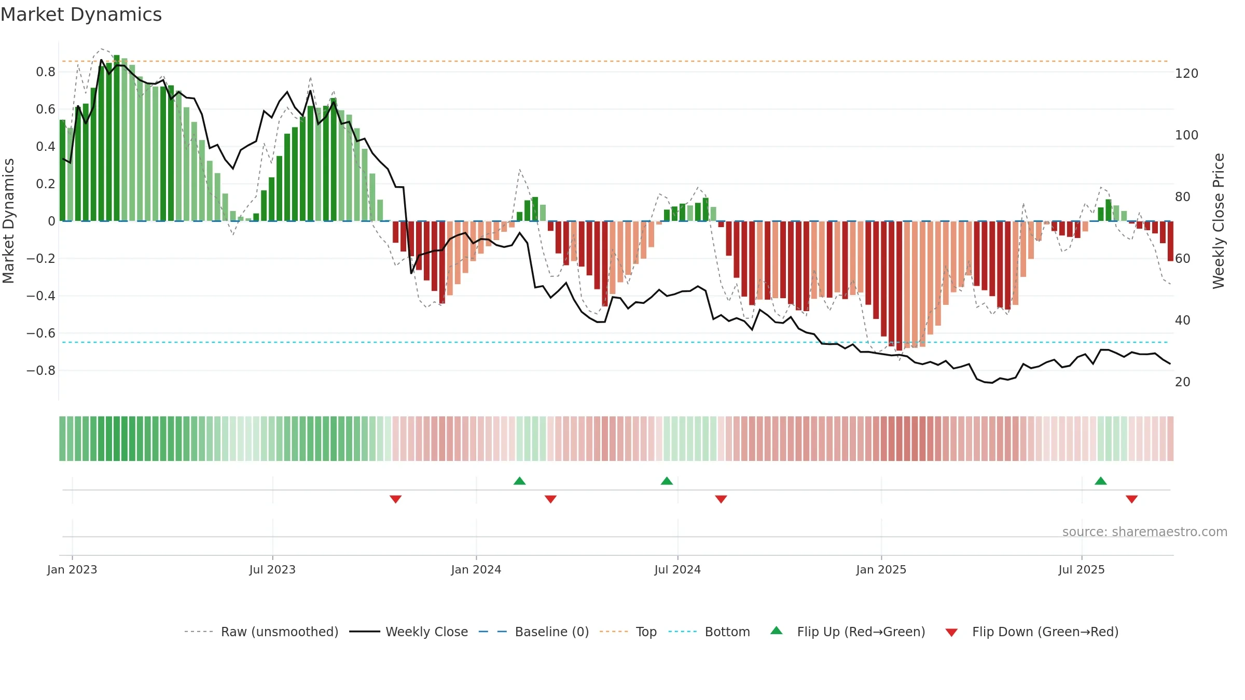This screenshot has width=1245, height=700.
Task: Click the first Flip Up marker in early 2024
Action: point(520,481)
